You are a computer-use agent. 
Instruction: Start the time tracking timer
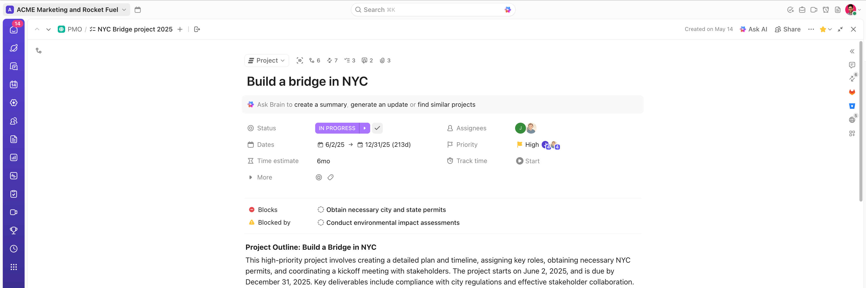pyautogui.click(x=519, y=161)
